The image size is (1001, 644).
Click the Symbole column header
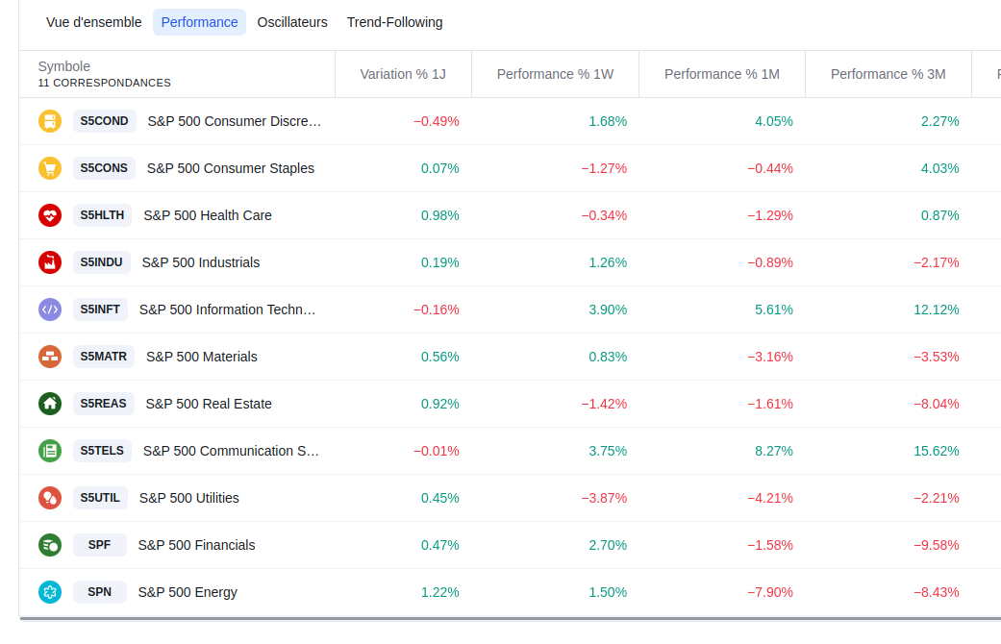coord(64,66)
